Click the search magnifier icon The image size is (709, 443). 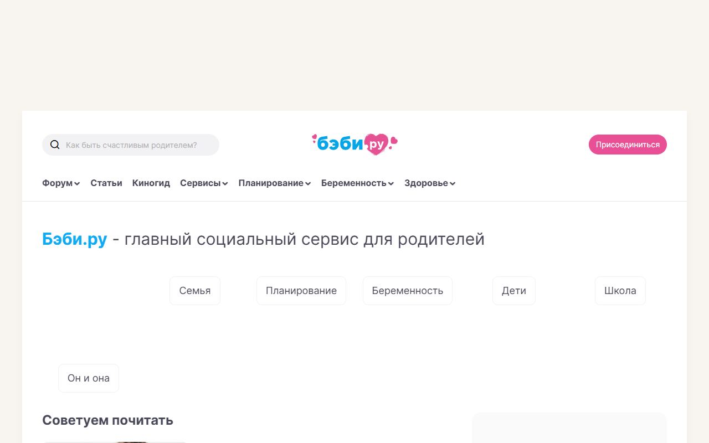(55, 145)
